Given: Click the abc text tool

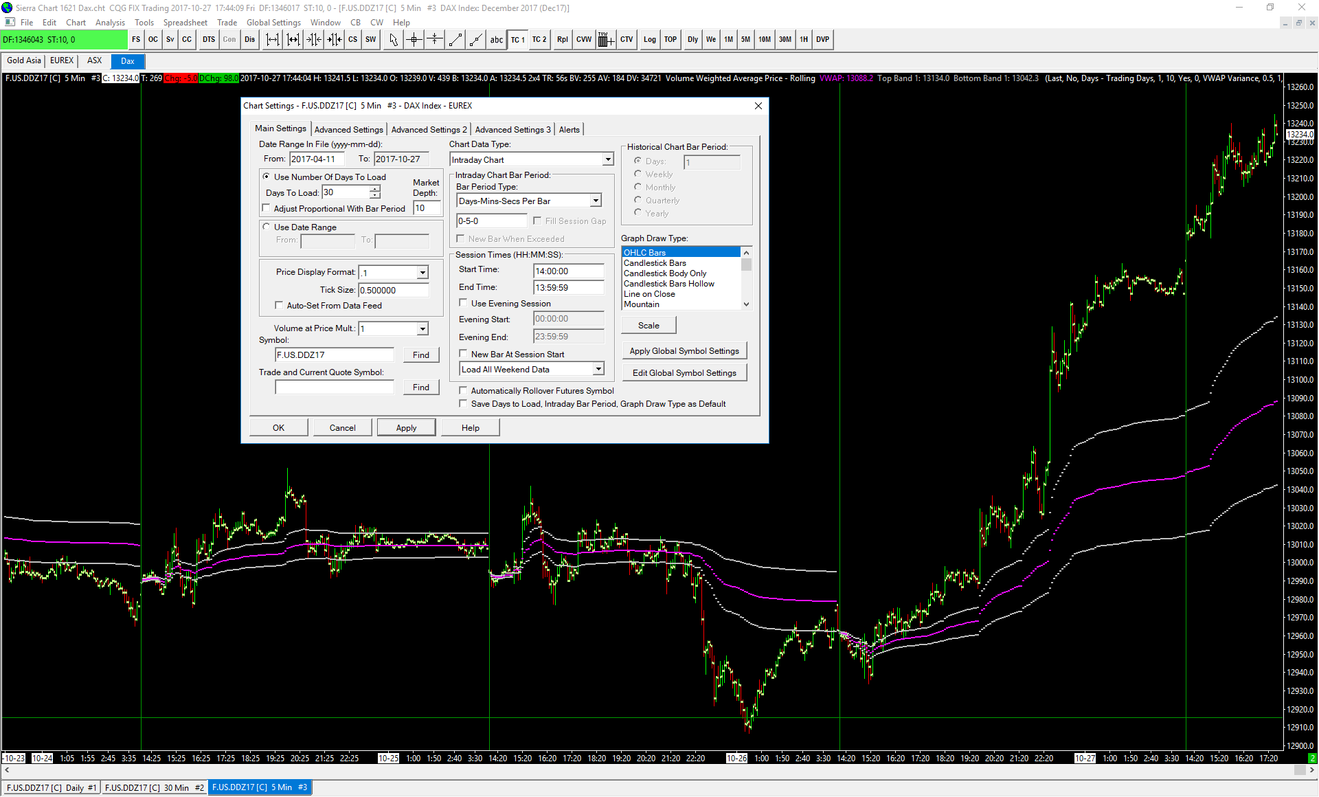Looking at the screenshot, I should pos(496,40).
